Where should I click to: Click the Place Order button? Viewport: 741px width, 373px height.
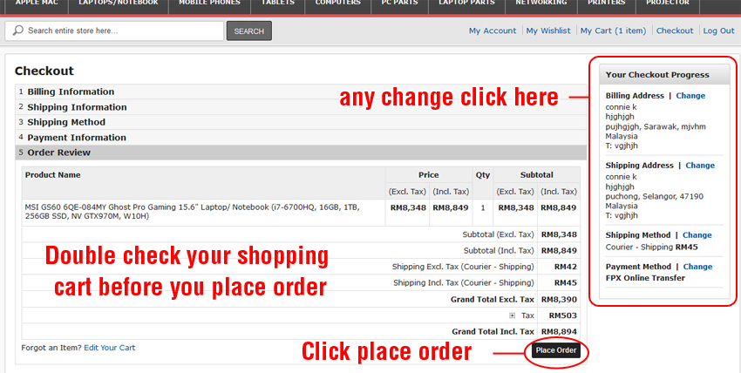coord(556,350)
